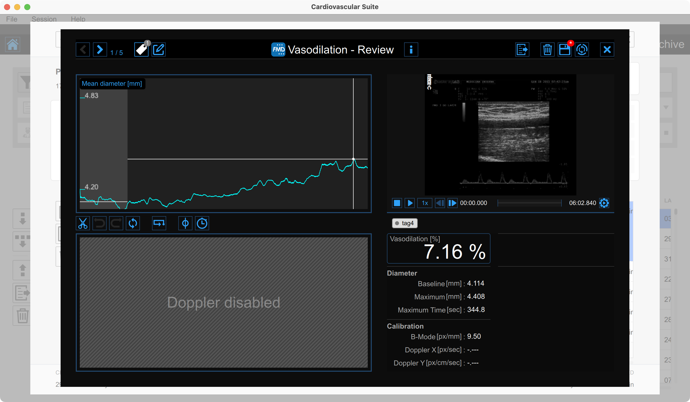Click the tag label icon with badge
The image size is (690, 402).
pyautogui.click(x=141, y=49)
